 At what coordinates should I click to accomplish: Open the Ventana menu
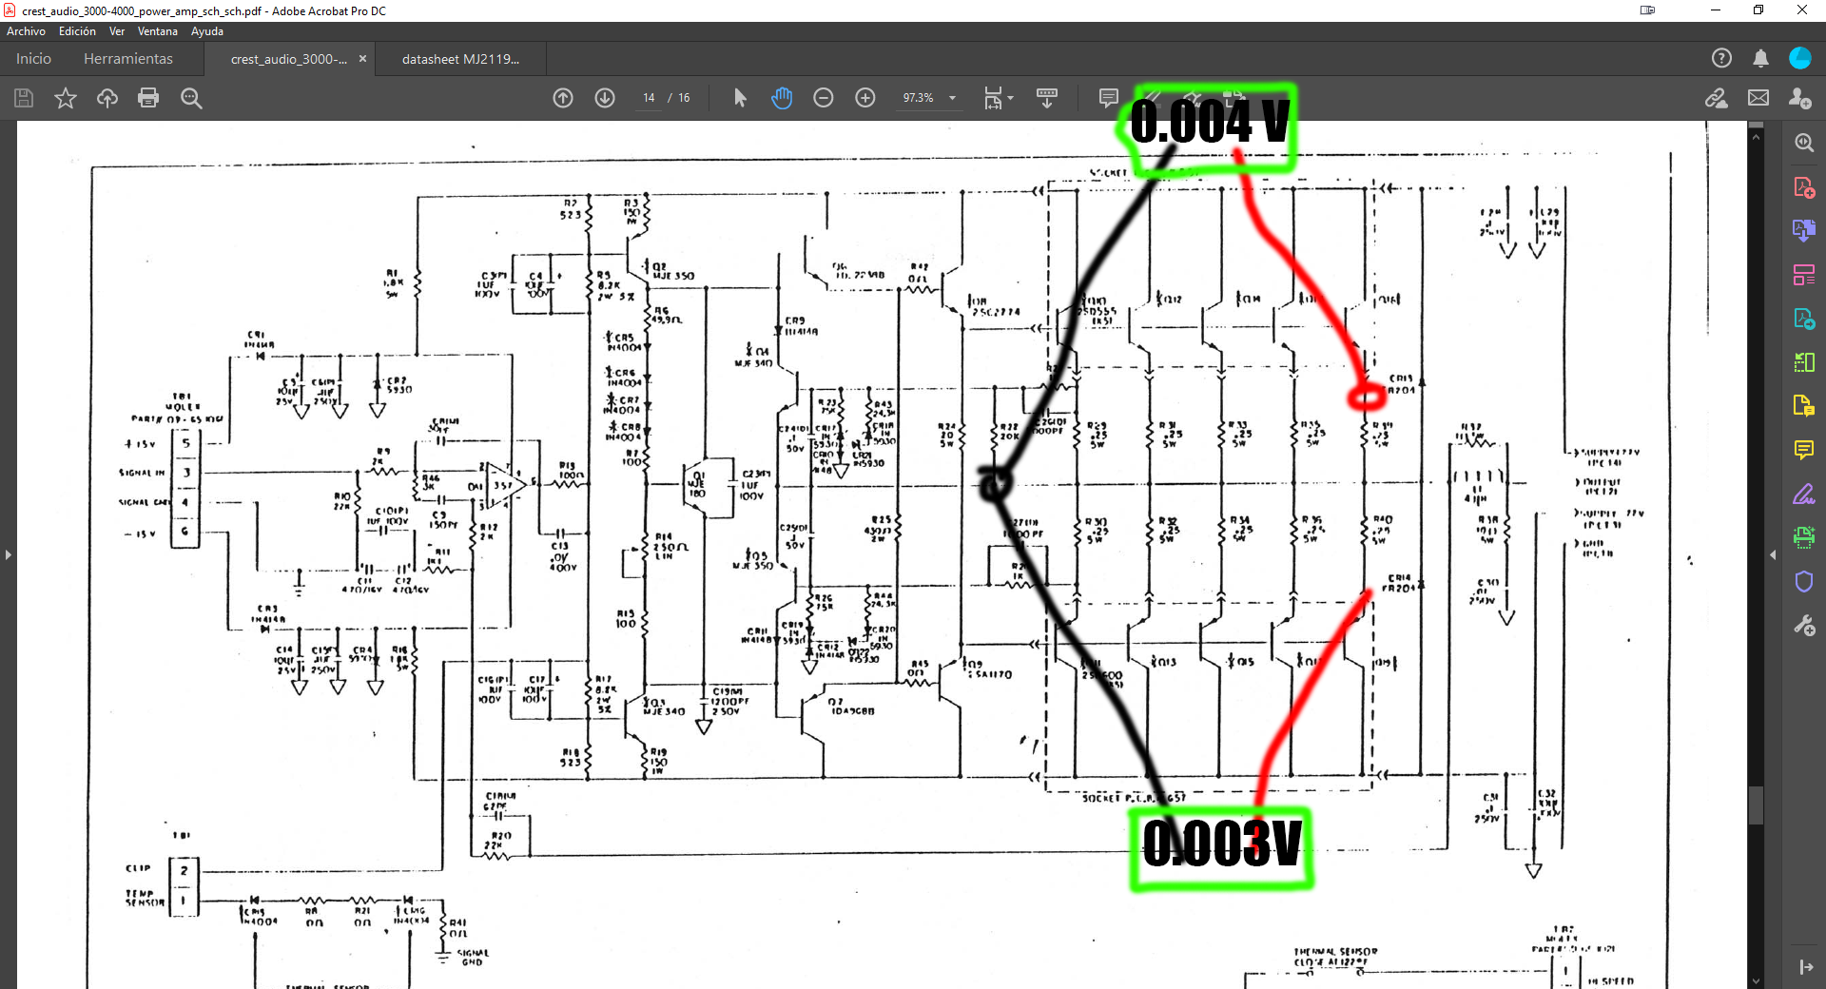(158, 31)
